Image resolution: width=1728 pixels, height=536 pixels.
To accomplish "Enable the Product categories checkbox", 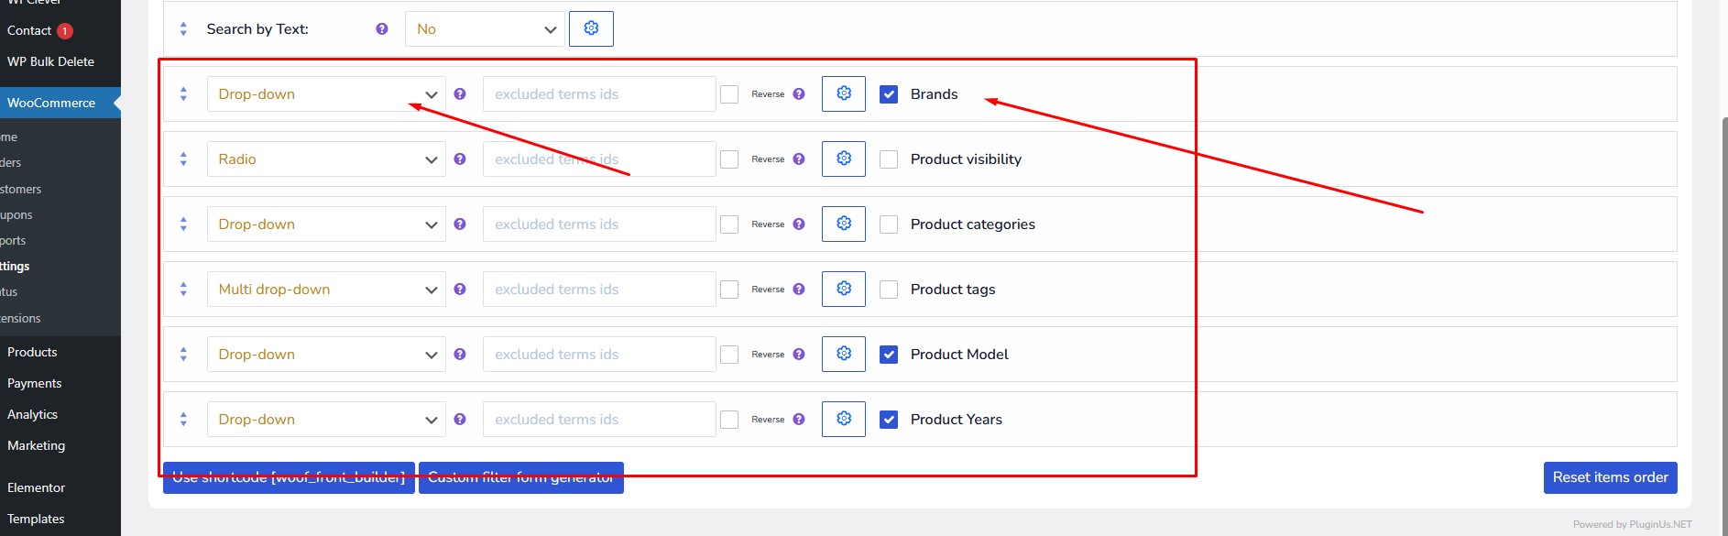I will [x=889, y=224].
